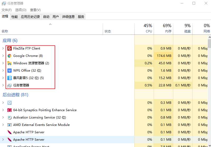This screenshot has height=147, width=211.
Task: Select AMD External Events Service Module text
Action: coord(41,125)
